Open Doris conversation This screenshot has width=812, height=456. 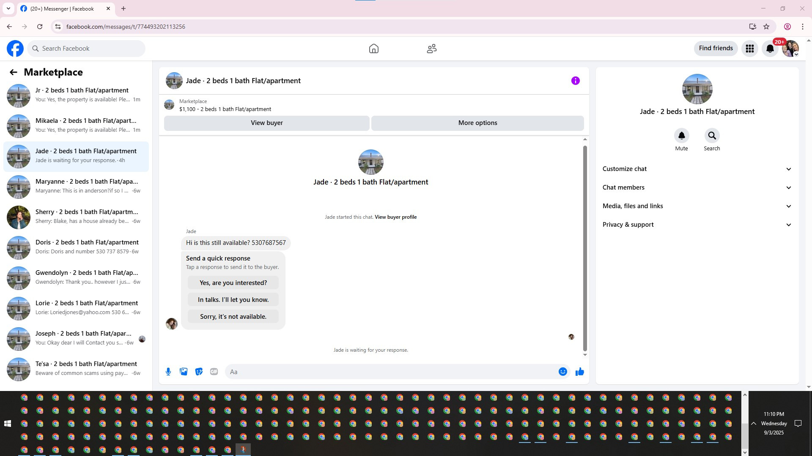coord(76,247)
